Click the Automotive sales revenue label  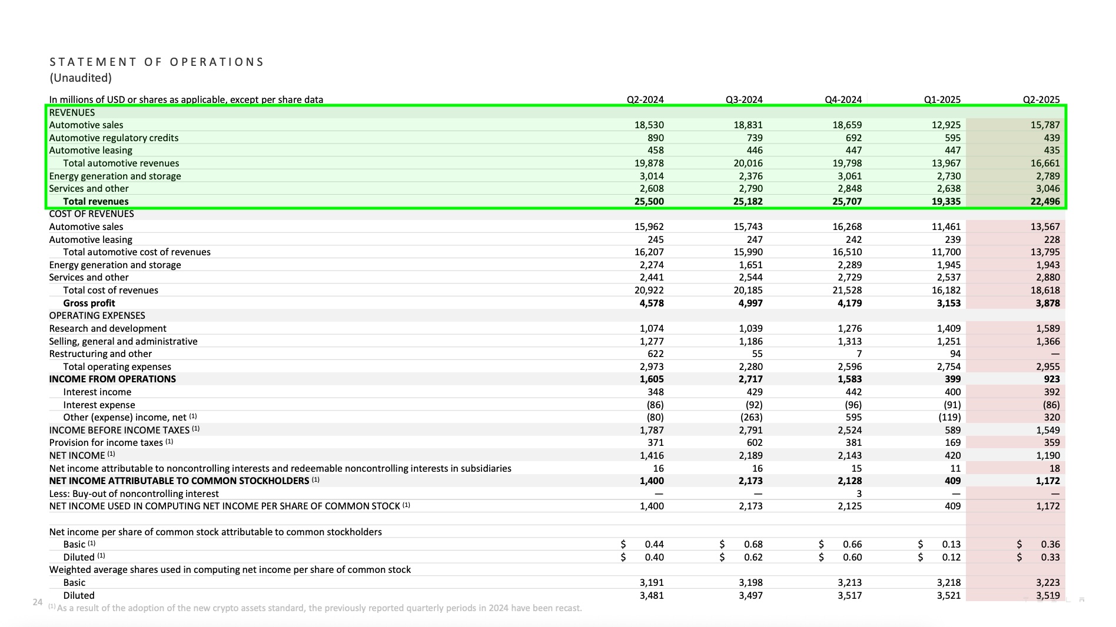click(86, 125)
